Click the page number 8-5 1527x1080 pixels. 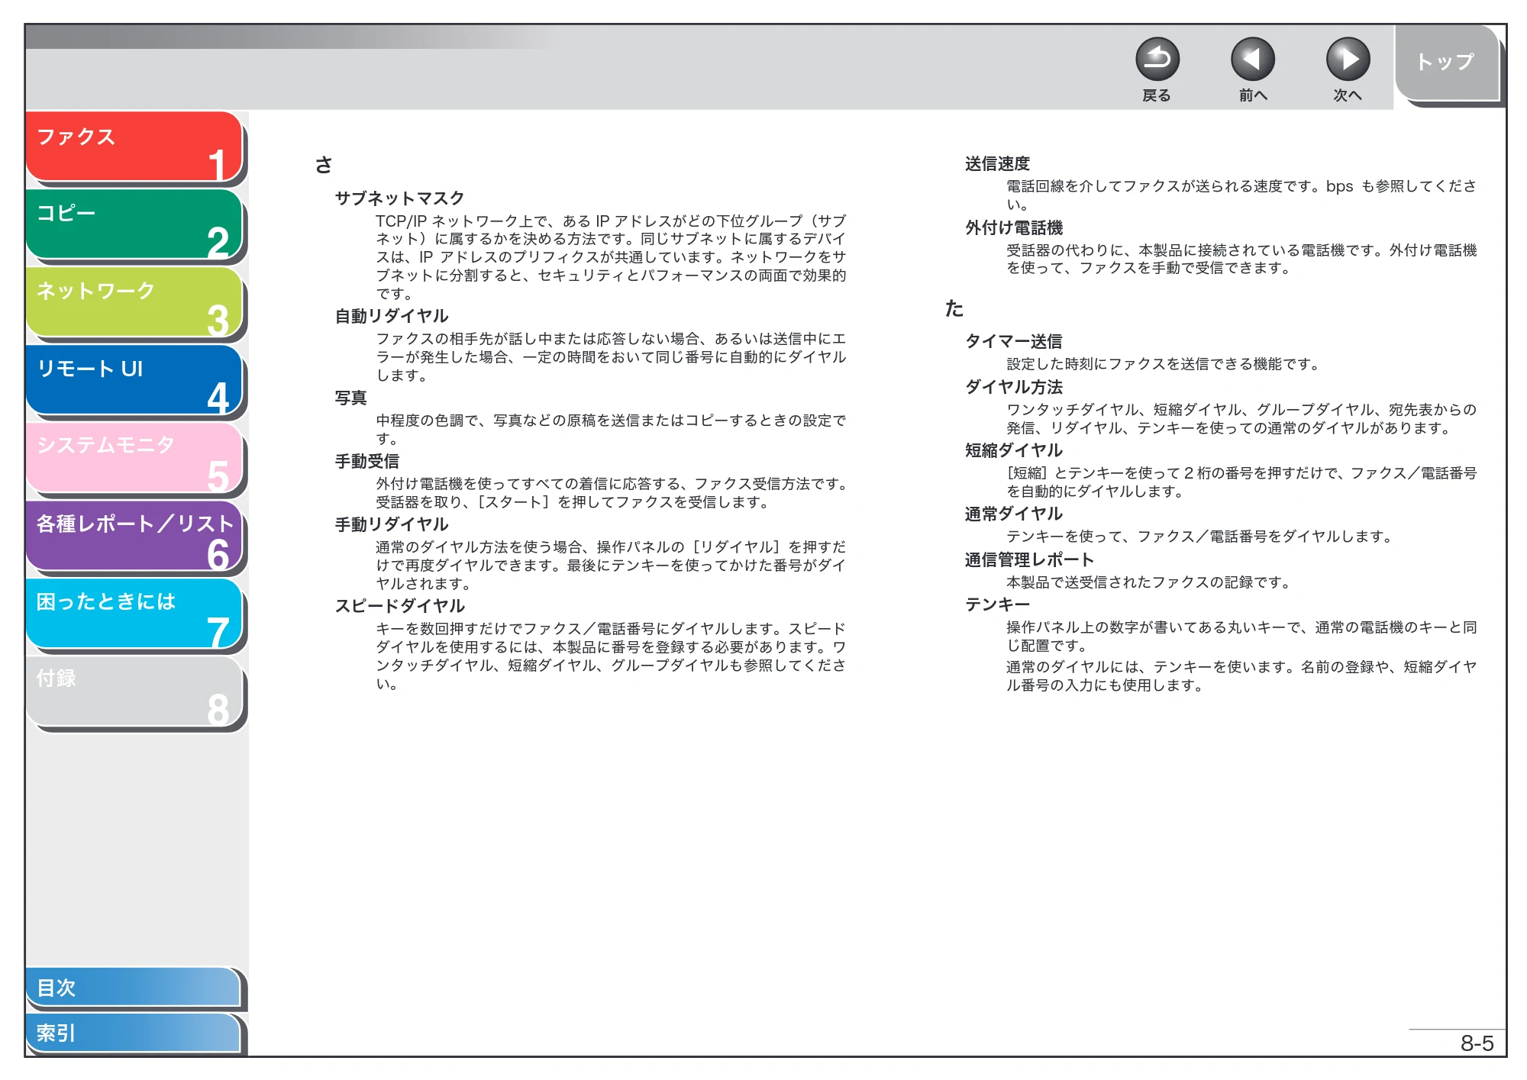click(1477, 1043)
